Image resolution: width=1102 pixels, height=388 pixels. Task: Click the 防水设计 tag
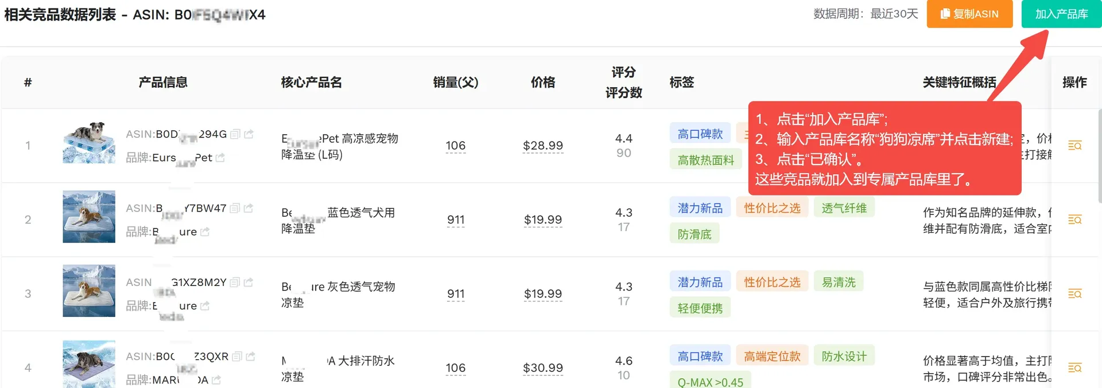(844, 356)
